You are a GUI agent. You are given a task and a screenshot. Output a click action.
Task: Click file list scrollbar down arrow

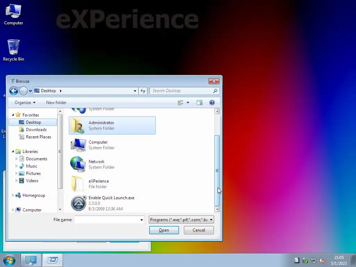(217, 209)
